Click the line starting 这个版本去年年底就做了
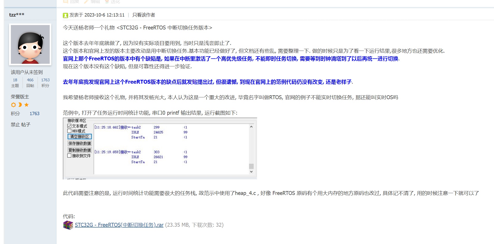Image resolution: width=494 pixels, height=244 pixels. click(147, 43)
